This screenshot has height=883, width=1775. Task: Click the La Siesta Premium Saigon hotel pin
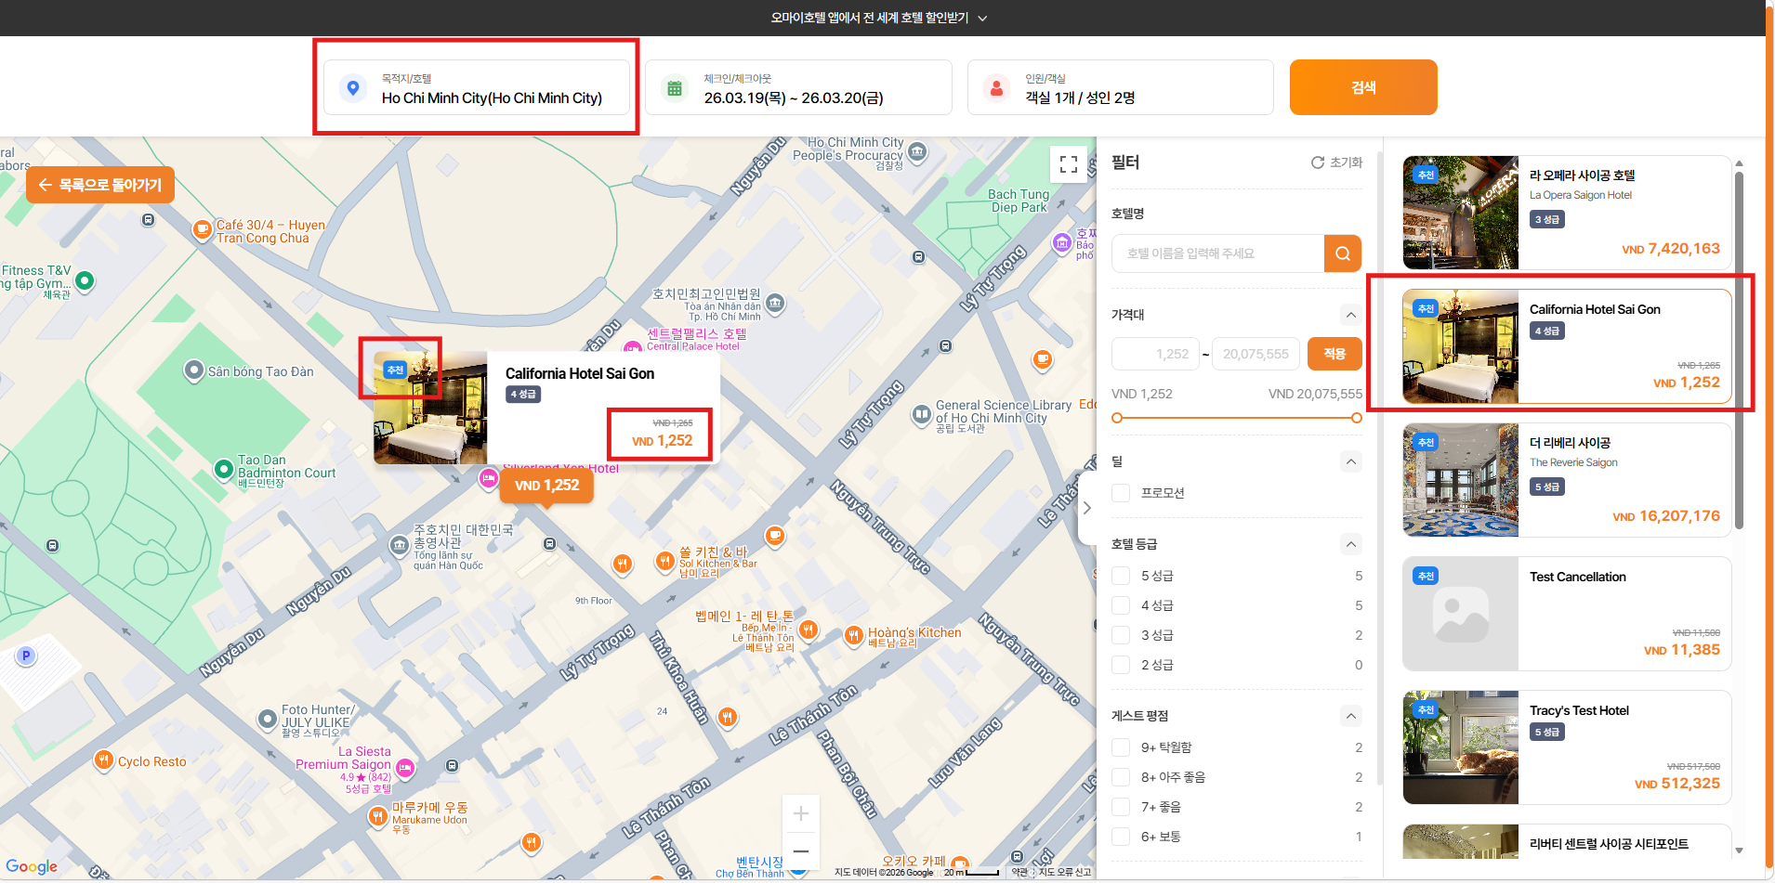tap(405, 768)
